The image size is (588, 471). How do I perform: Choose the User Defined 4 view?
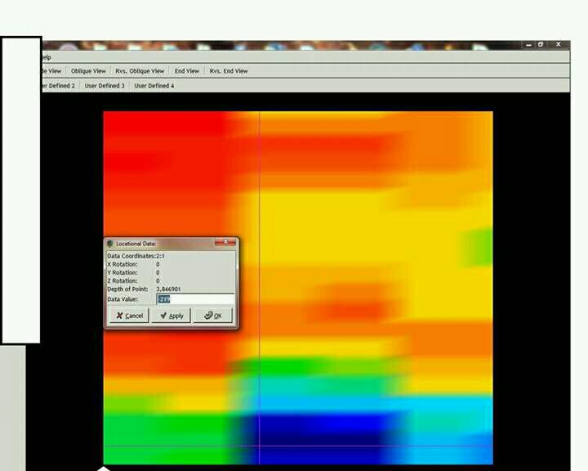154,86
